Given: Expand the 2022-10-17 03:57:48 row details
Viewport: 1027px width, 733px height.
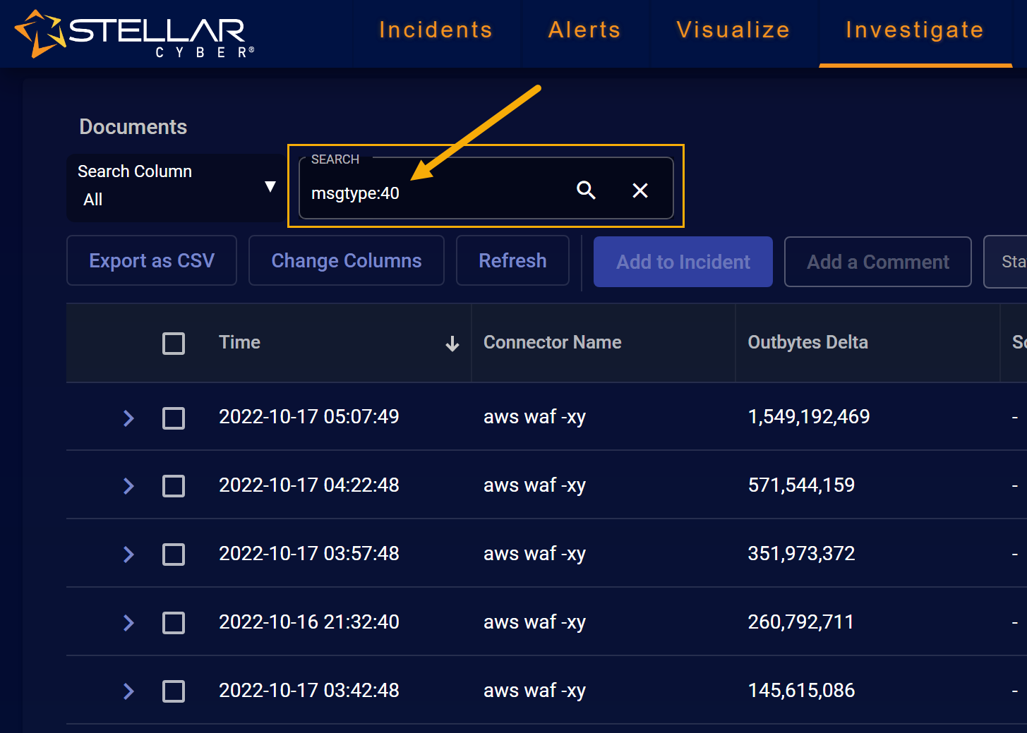Looking at the screenshot, I should click(x=128, y=555).
